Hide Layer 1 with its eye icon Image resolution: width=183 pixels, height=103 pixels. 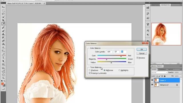click(152, 80)
